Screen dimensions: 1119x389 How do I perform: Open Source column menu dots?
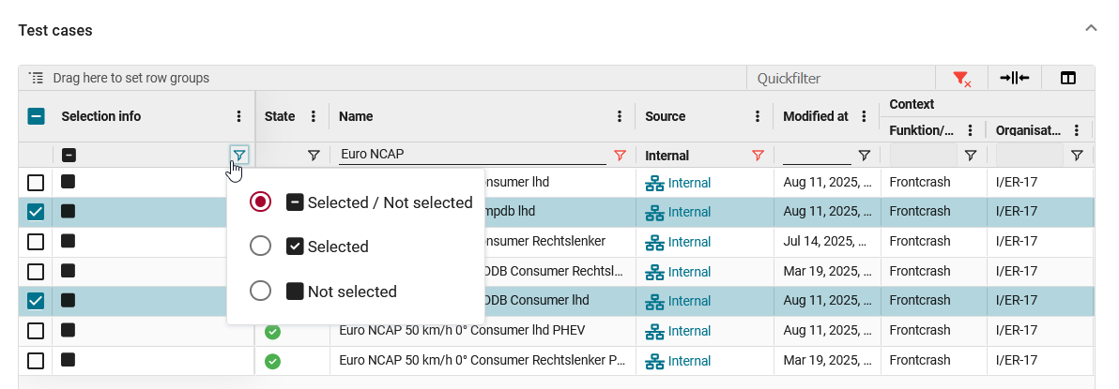coord(758,116)
